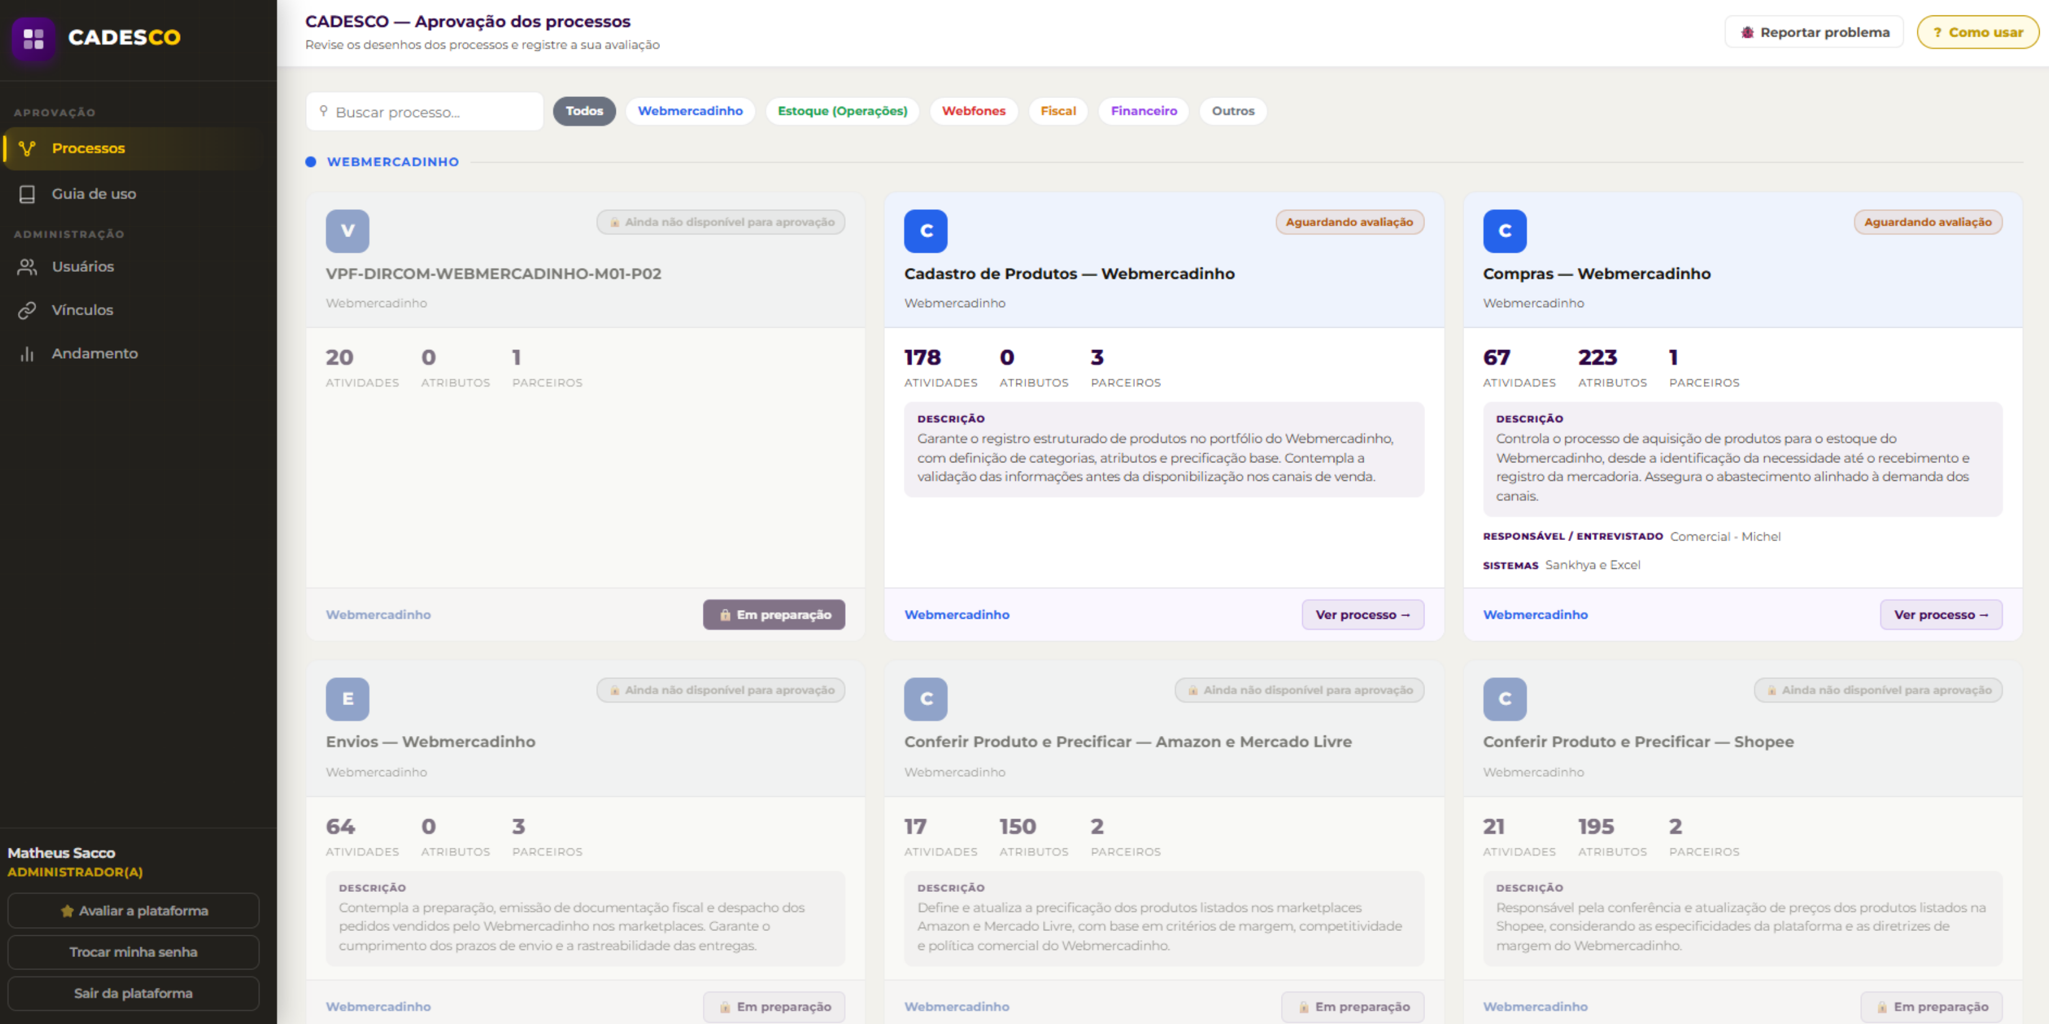Open Processos from its sidebar icon
2049x1024 pixels.
27,148
